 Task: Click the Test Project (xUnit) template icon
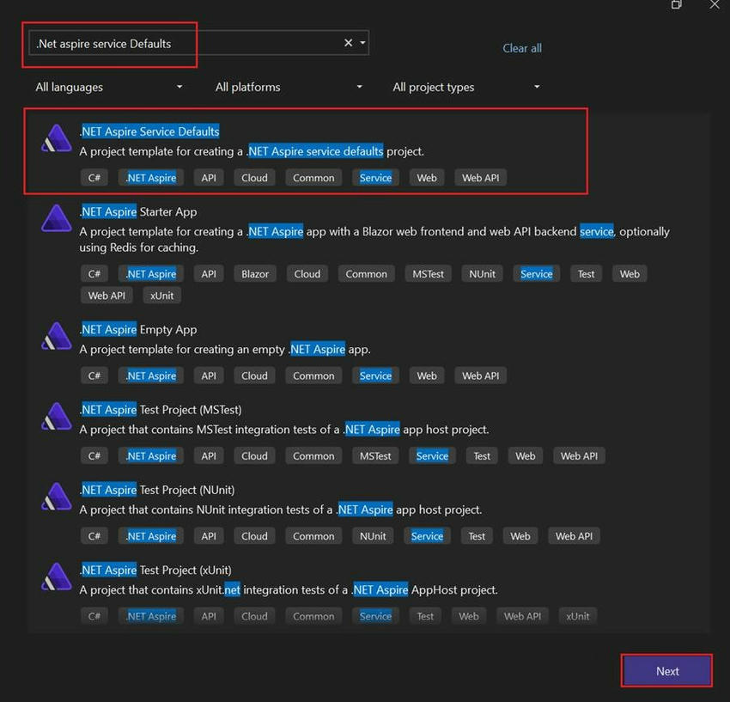click(x=55, y=577)
